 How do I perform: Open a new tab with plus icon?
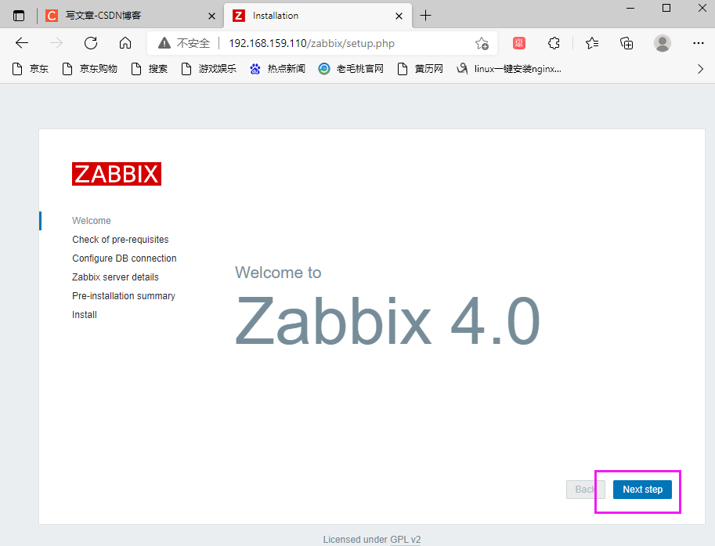point(425,16)
